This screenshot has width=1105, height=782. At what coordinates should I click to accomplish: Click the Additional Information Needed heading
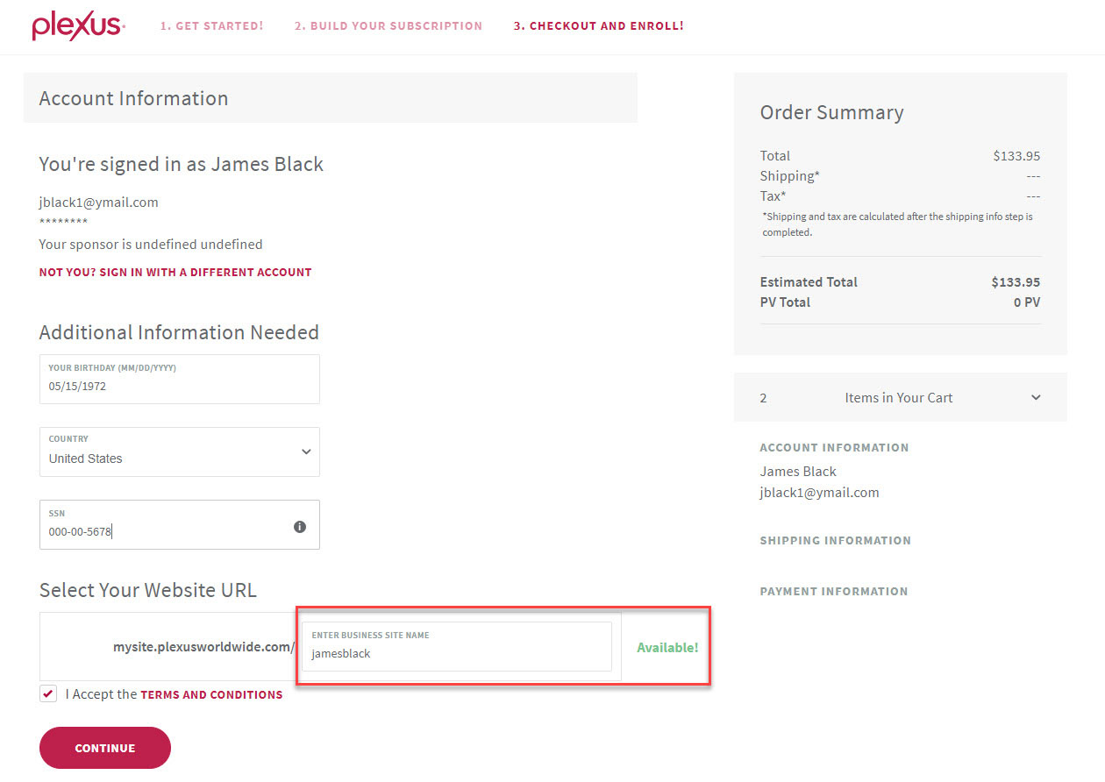179,332
